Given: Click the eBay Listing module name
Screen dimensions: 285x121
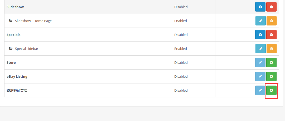Looking at the screenshot, I should [x=17, y=76].
